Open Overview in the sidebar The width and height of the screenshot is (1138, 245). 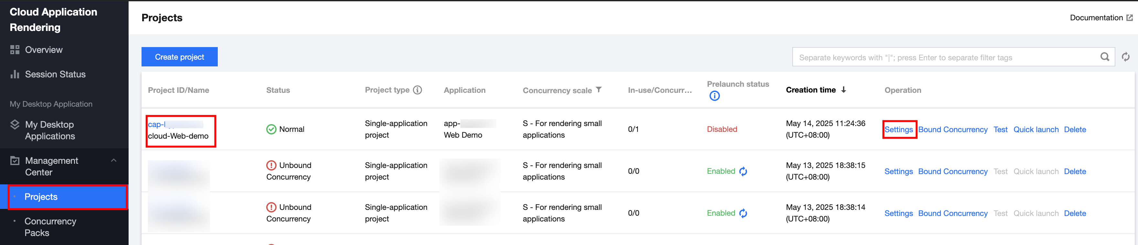click(x=44, y=50)
